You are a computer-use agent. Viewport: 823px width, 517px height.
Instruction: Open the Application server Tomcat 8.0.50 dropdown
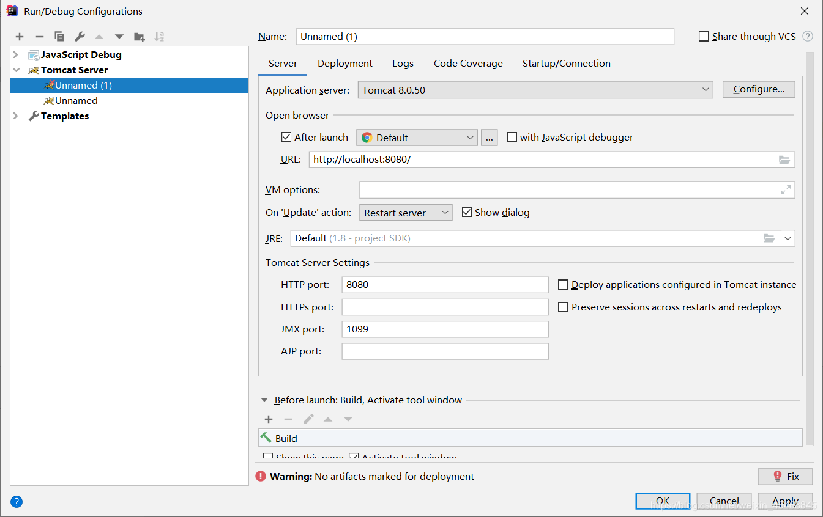pos(535,90)
